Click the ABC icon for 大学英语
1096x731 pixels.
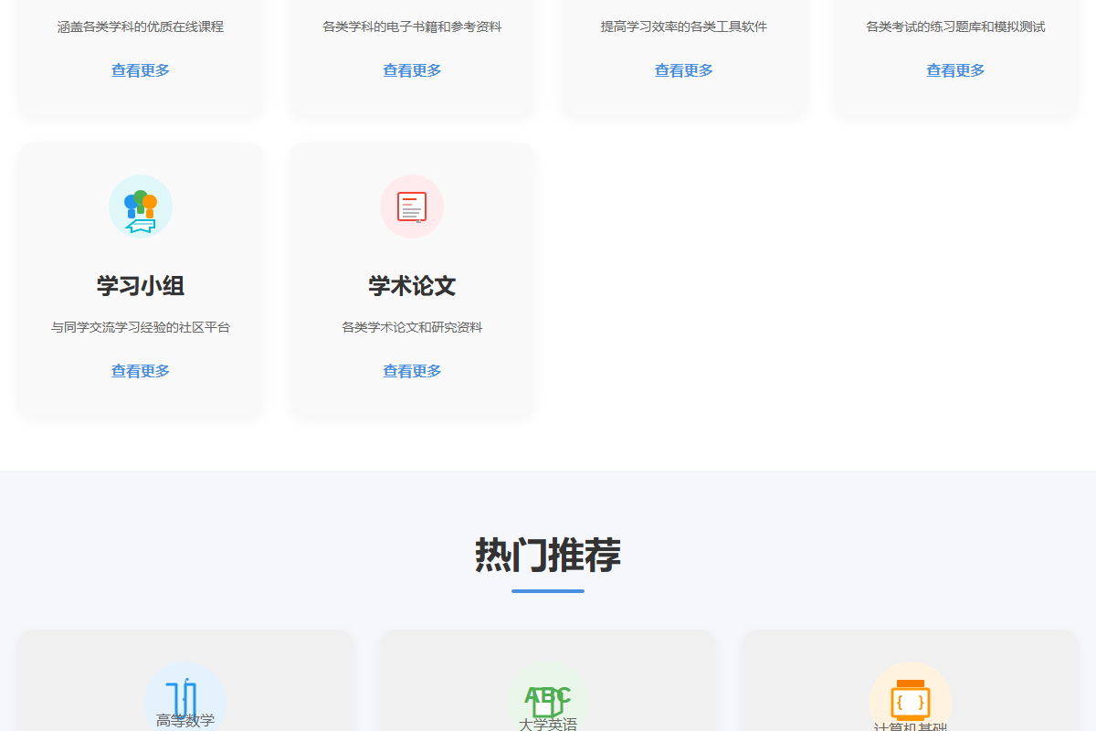pos(547,698)
